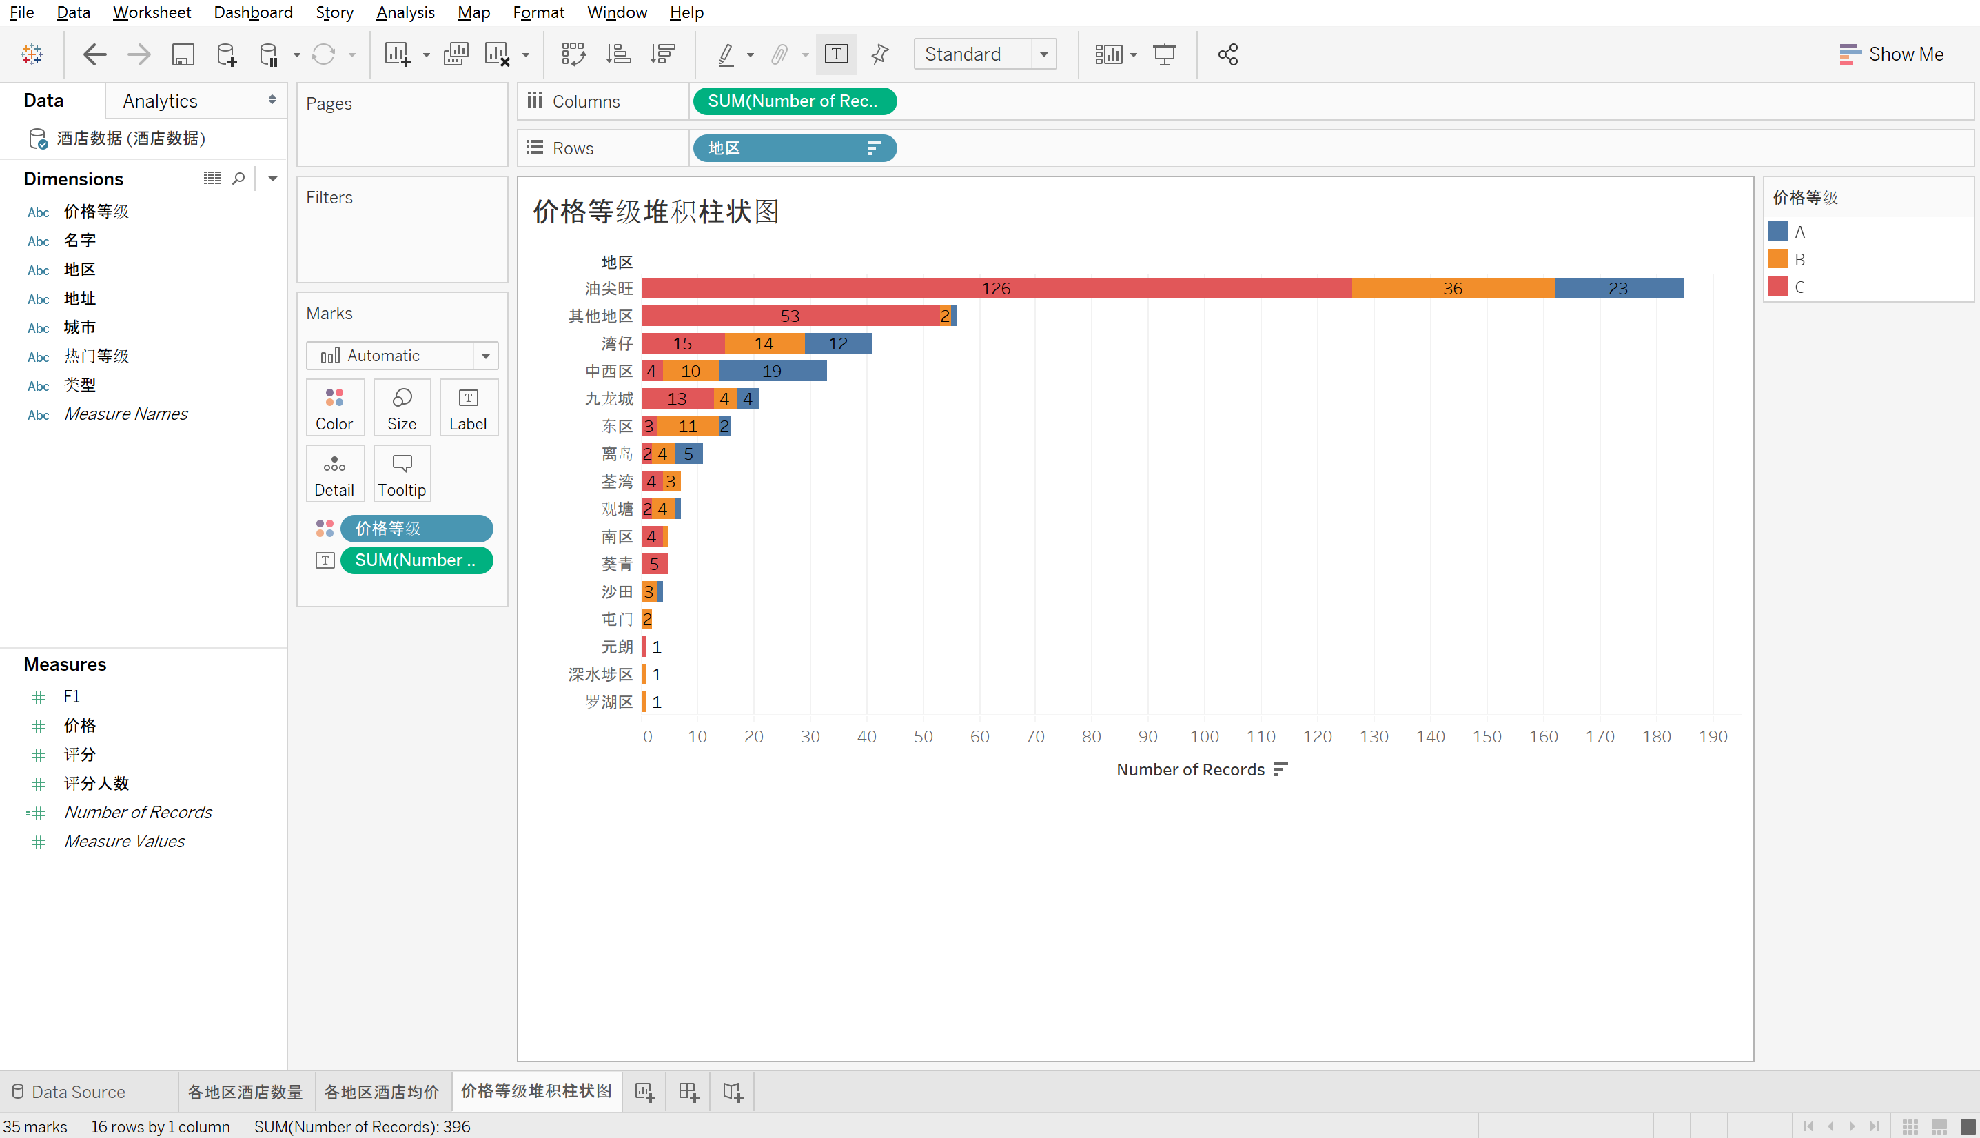The width and height of the screenshot is (1980, 1138).
Task: Click the Undo back arrow
Action: [94, 54]
